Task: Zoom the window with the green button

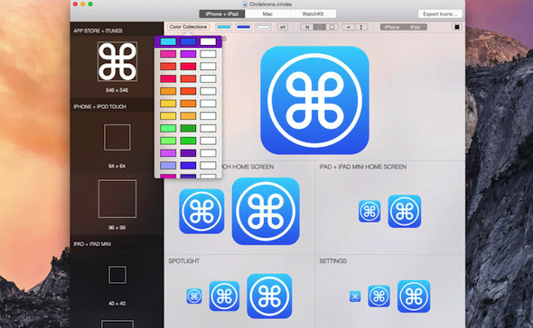Action: [90, 5]
